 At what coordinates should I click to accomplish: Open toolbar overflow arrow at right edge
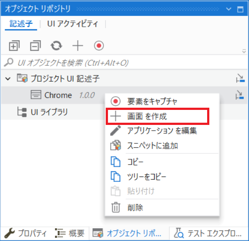point(244,51)
